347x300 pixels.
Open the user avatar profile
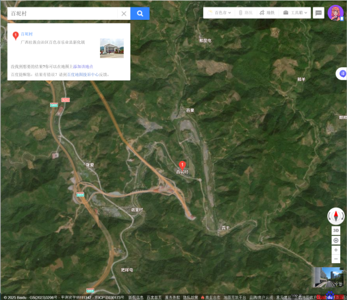(335, 13)
